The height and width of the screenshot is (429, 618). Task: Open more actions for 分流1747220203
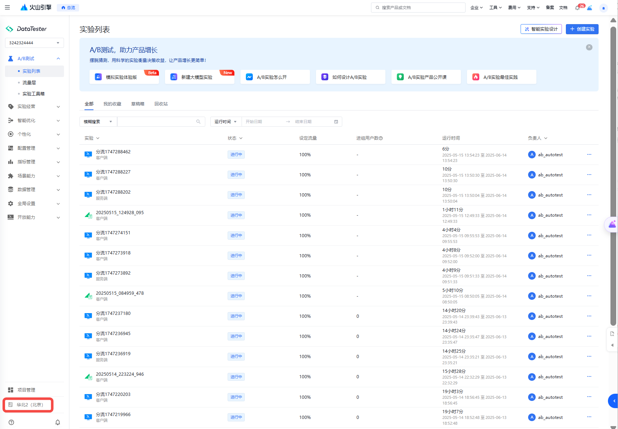click(589, 397)
